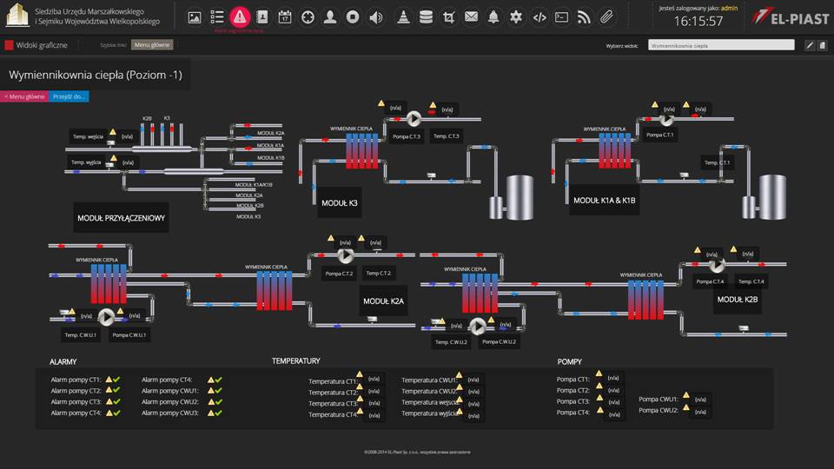This screenshot has height=469, width=834.
Task: Click the pencil edit view icon
Action: (x=810, y=45)
